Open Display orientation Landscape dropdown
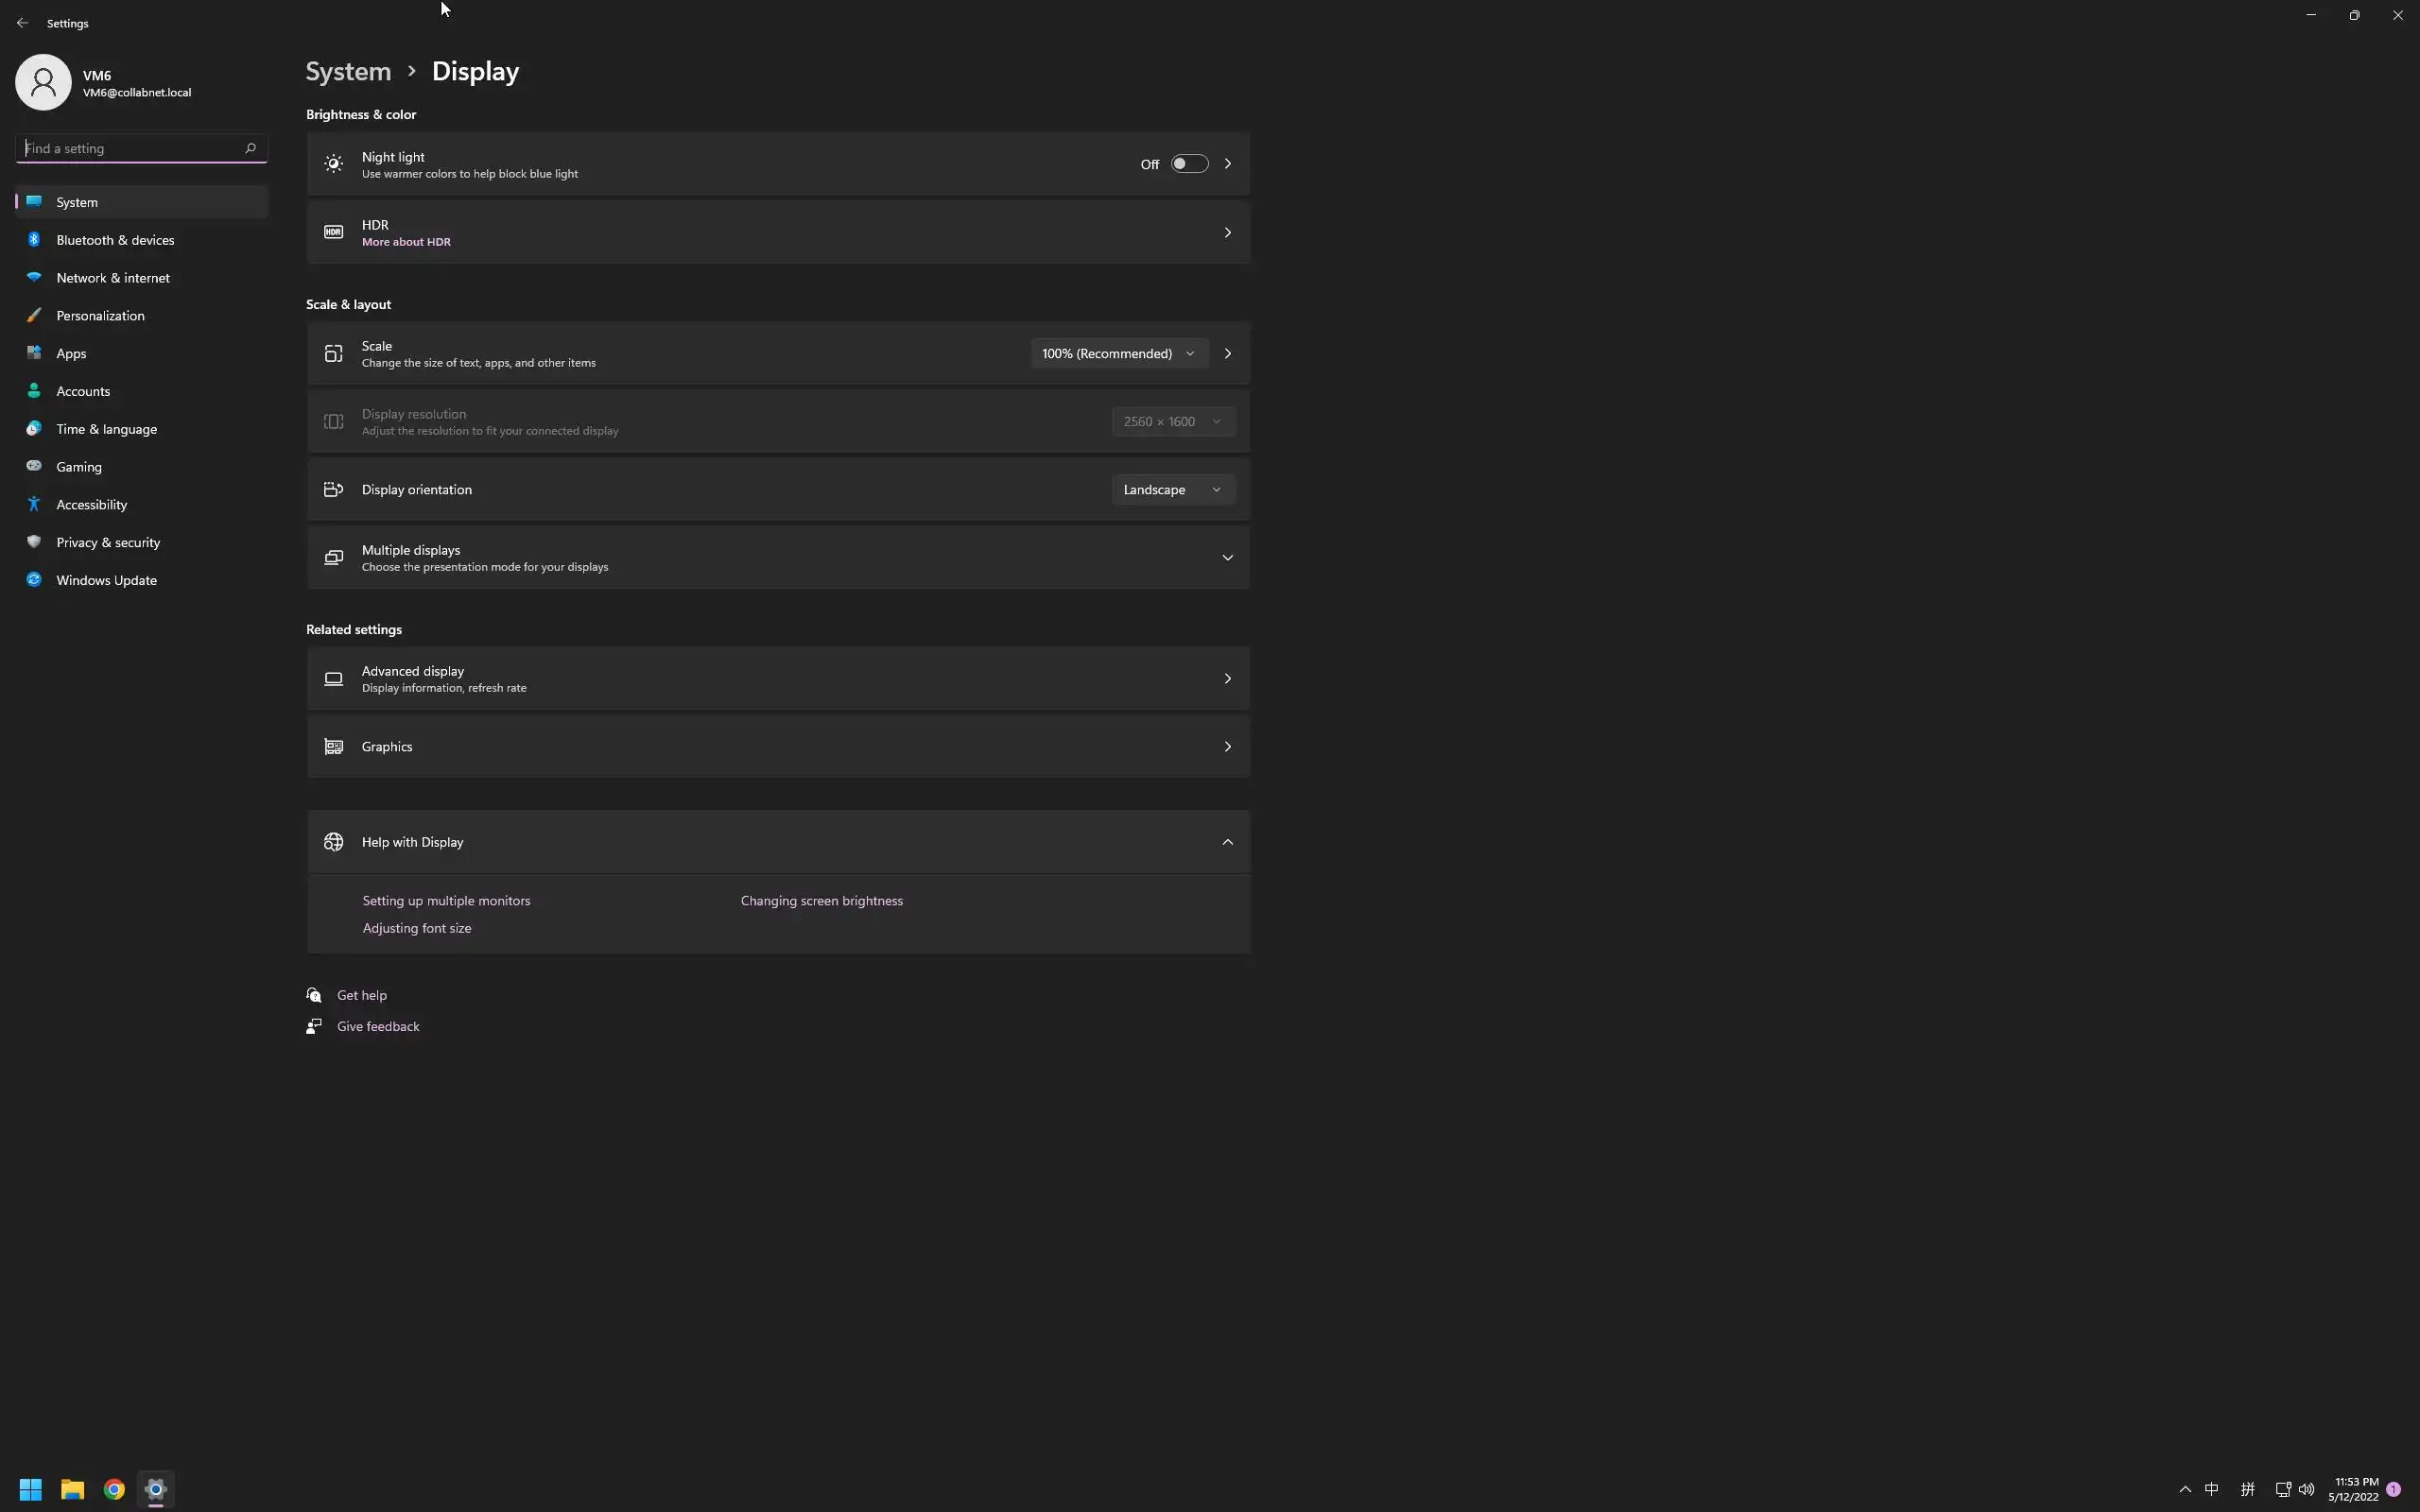This screenshot has height=1512, width=2420. tap(1172, 489)
